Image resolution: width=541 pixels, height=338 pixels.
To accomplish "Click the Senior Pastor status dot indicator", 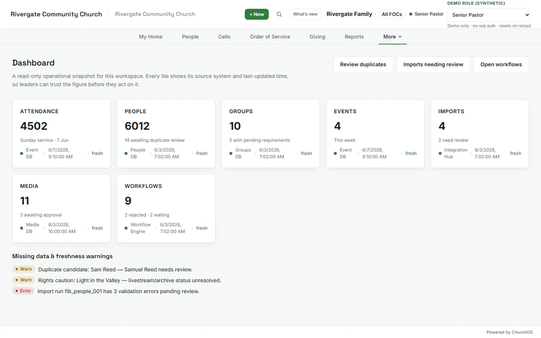I will click(411, 14).
